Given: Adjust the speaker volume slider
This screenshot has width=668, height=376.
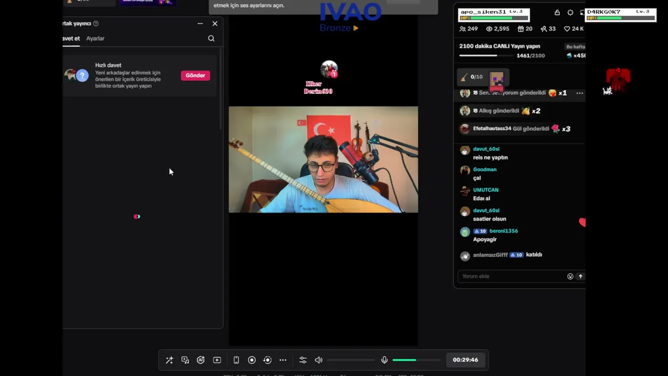Looking at the screenshot, I should 351,360.
